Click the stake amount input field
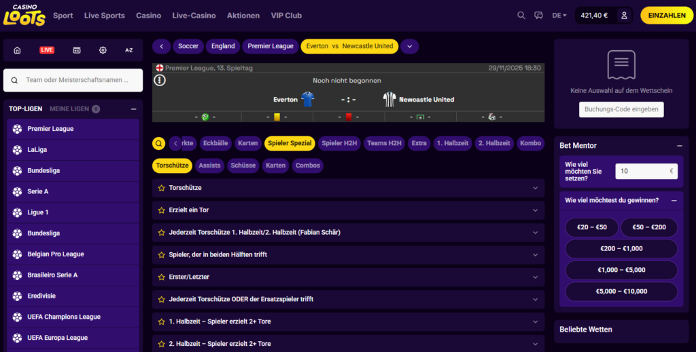Viewport: 696px width, 352px height. point(646,172)
